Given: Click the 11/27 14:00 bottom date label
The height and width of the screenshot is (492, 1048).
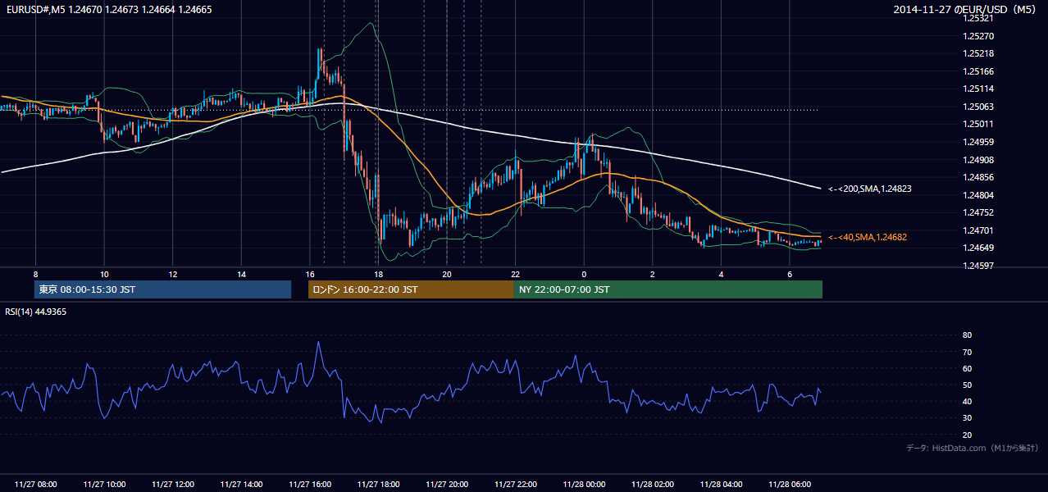Looking at the screenshot, I should (x=241, y=485).
